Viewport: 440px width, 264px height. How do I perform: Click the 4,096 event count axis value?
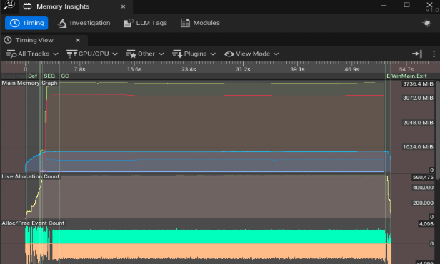[426, 223]
